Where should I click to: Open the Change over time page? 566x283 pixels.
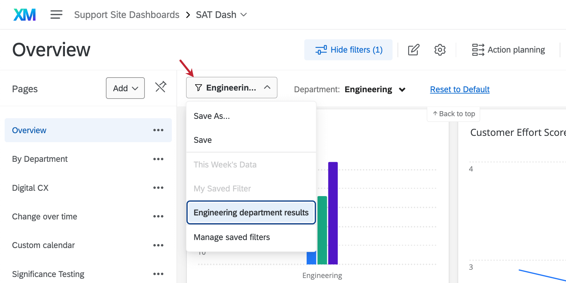click(x=44, y=216)
